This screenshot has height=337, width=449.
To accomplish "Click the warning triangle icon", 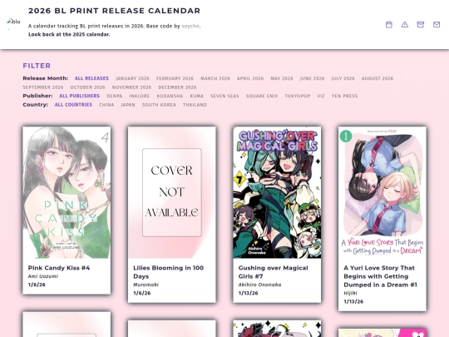I will tap(405, 25).
